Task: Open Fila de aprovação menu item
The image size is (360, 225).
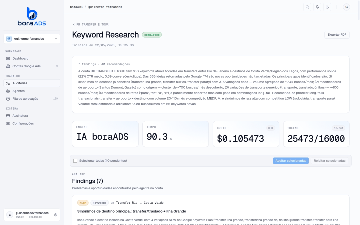Action: coord(32,99)
